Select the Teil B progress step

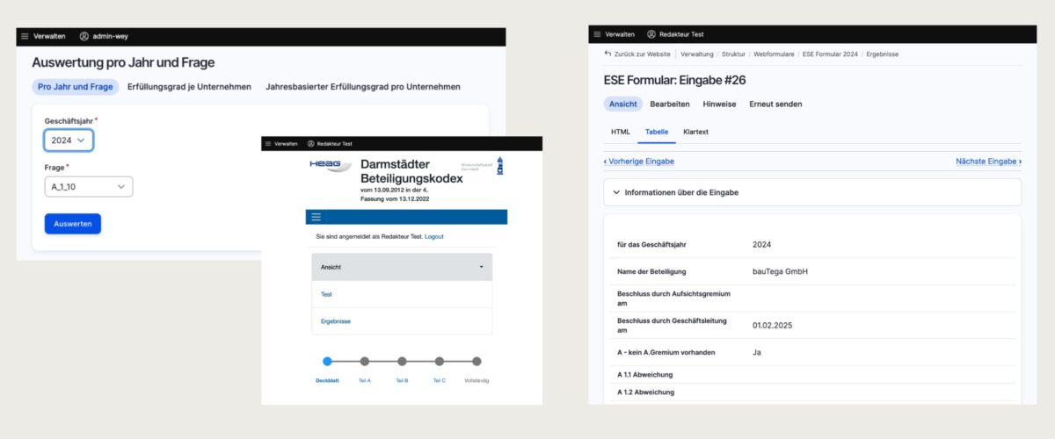[x=402, y=361]
